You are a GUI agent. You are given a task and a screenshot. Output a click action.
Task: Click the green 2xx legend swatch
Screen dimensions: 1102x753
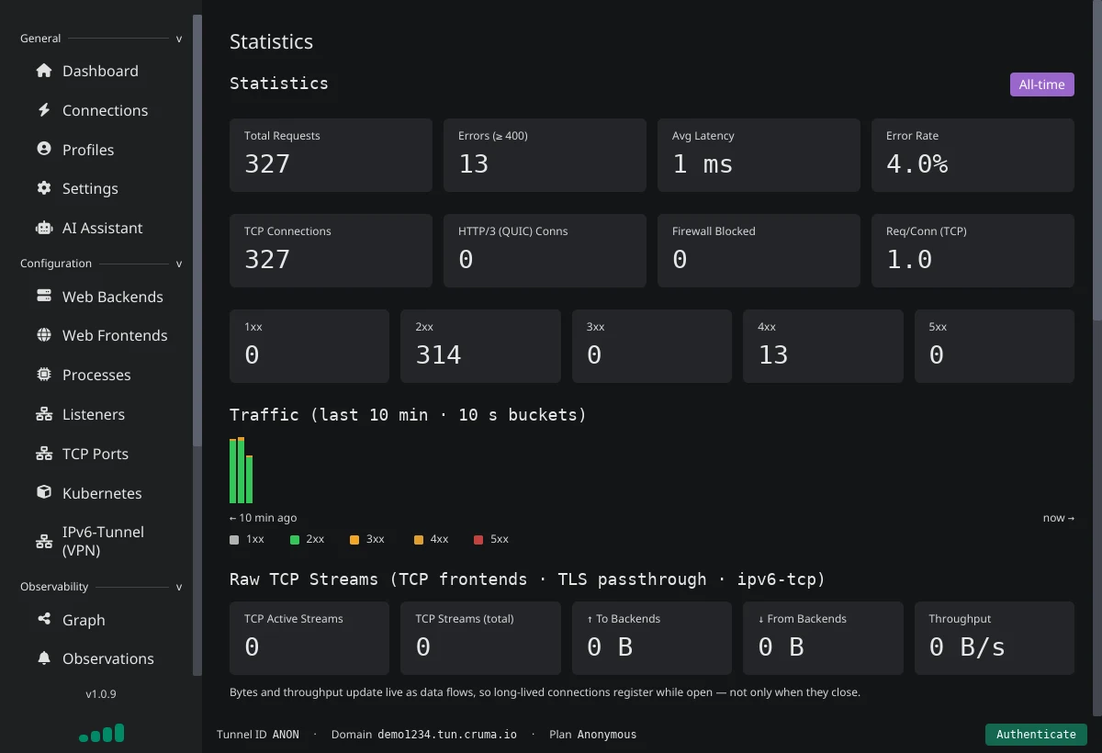coord(295,540)
